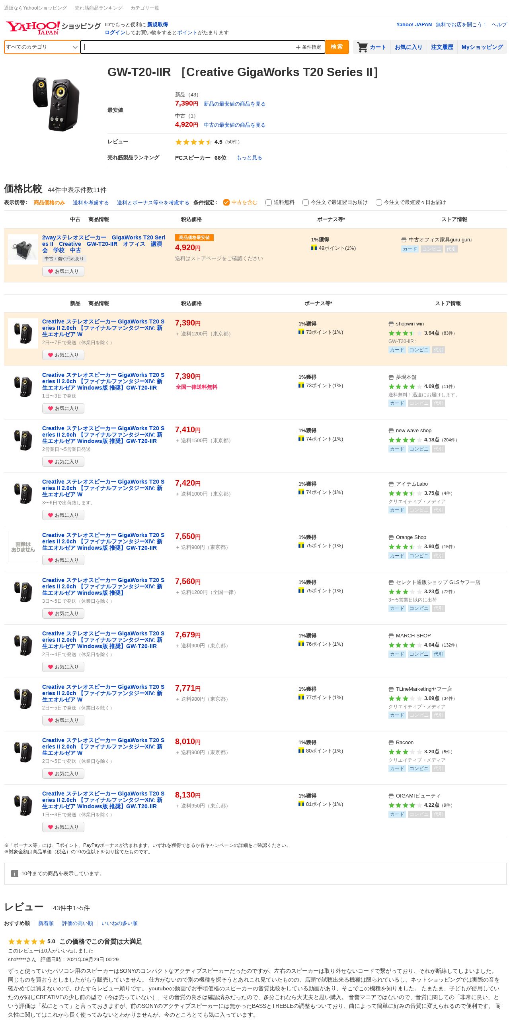Open the ヘルプ link

tap(499, 25)
